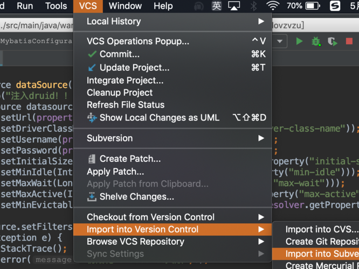Click the Wi-Fi status icon
Viewport: 359px width, 269px height.
point(272,6)
